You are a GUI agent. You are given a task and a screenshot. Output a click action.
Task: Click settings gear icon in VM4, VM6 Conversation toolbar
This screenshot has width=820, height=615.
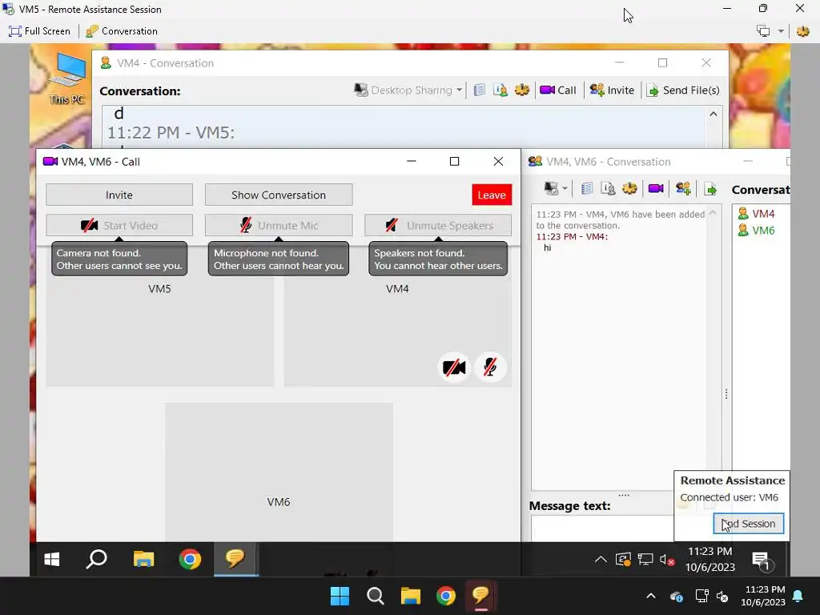click(629, 188)
